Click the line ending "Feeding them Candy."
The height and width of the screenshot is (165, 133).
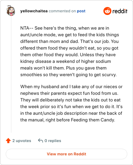(x=67, y=120)
